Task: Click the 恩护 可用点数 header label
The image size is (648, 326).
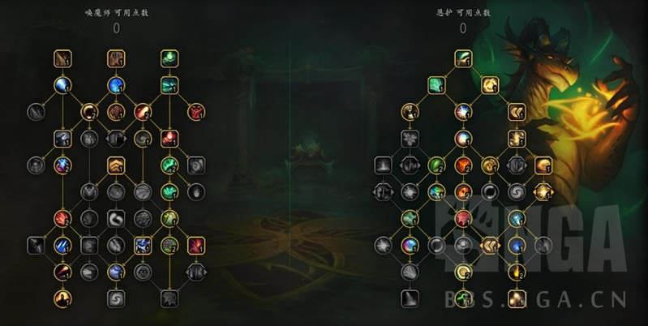Action: (463, 13)
